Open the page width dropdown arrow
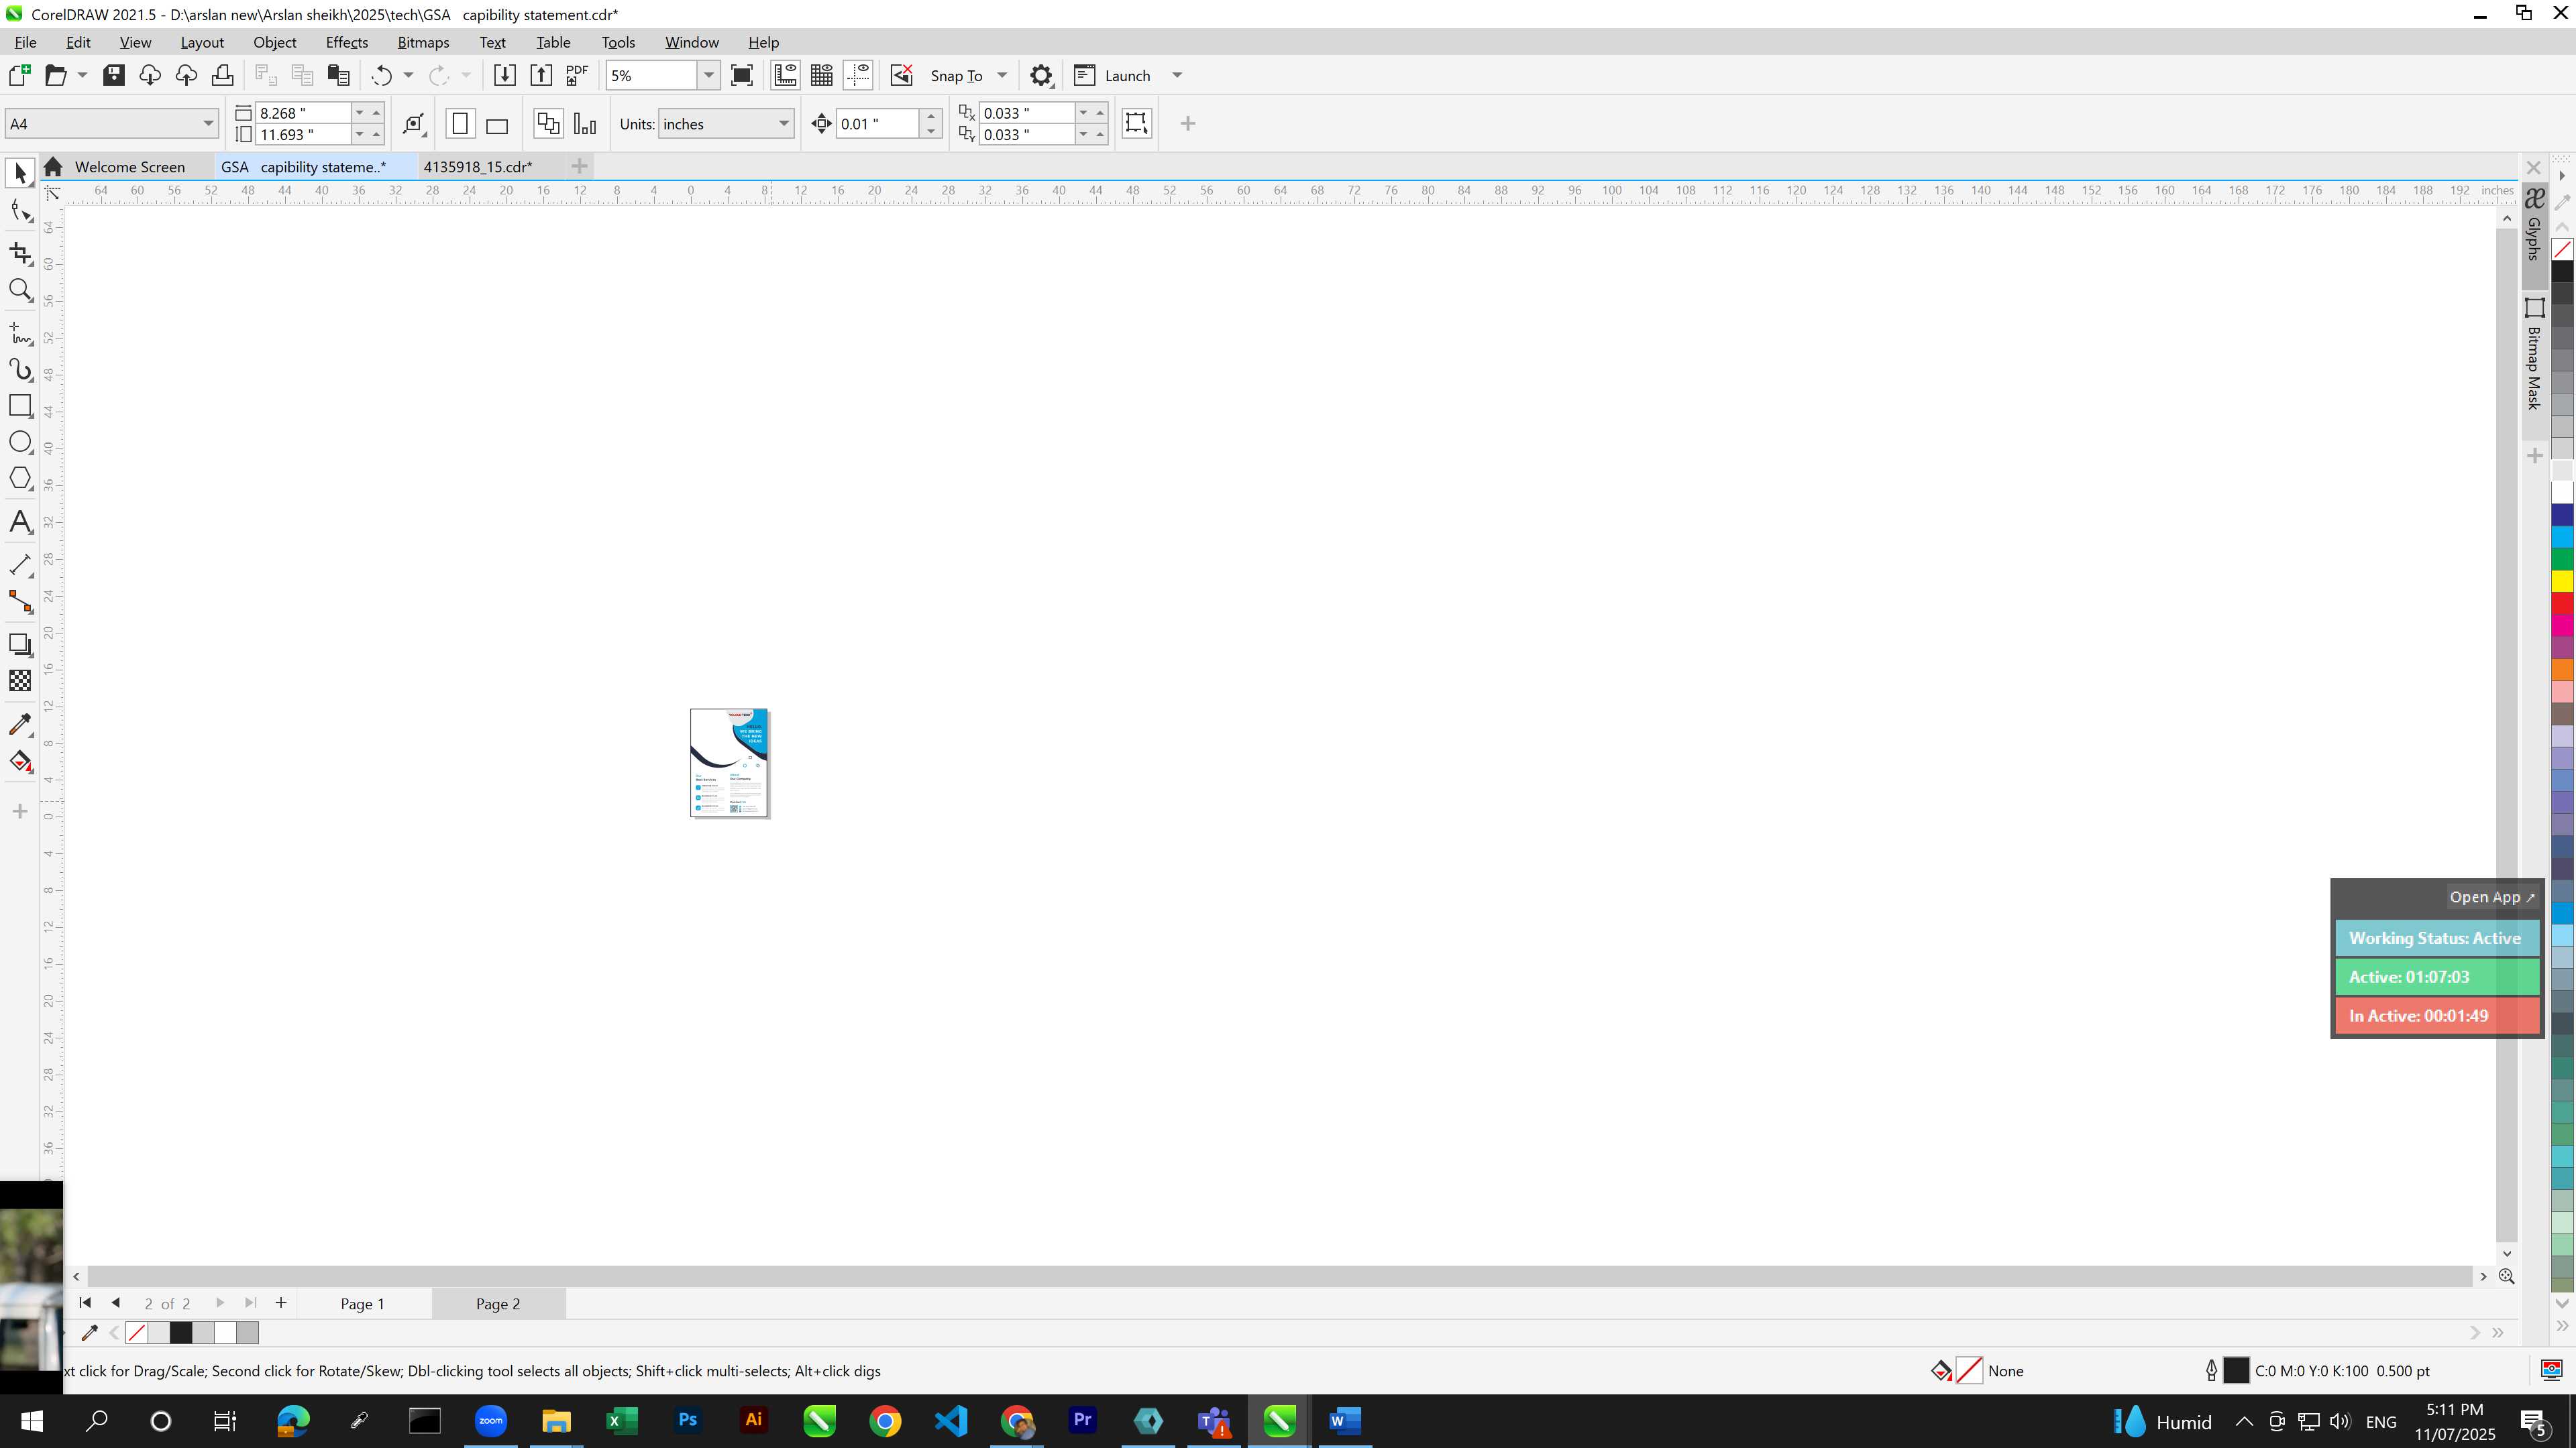 (360, 113)
